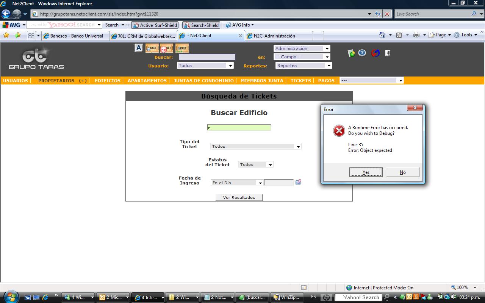485x303 pixels.
Task: Click Add to Favorites star-plus icon
Action: point(17,35)
